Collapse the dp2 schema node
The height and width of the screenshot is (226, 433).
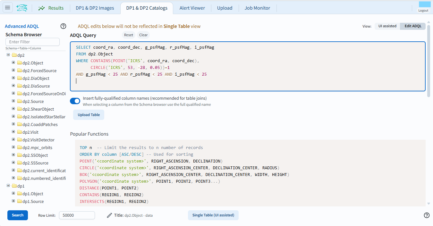(8, 55)
